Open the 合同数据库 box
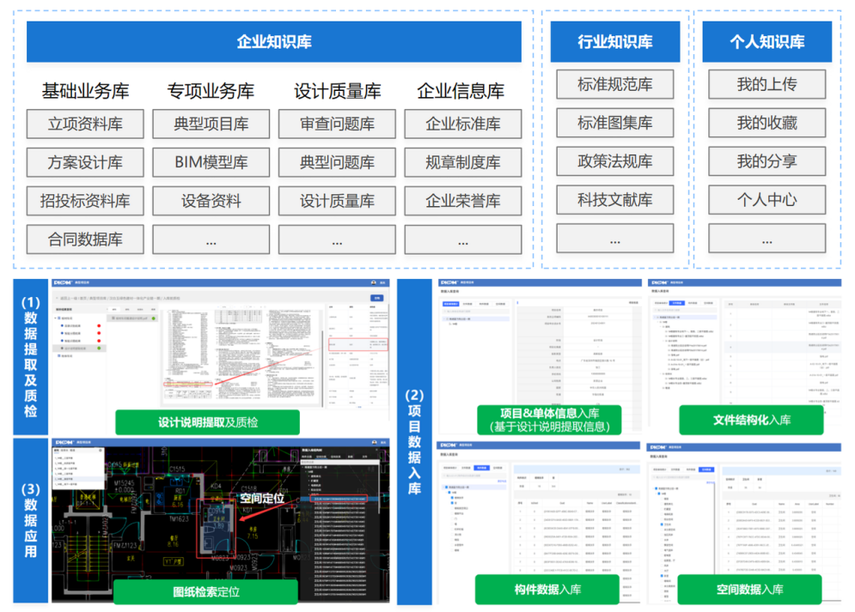This screenshot has height=612, width=855. [85, 239]
